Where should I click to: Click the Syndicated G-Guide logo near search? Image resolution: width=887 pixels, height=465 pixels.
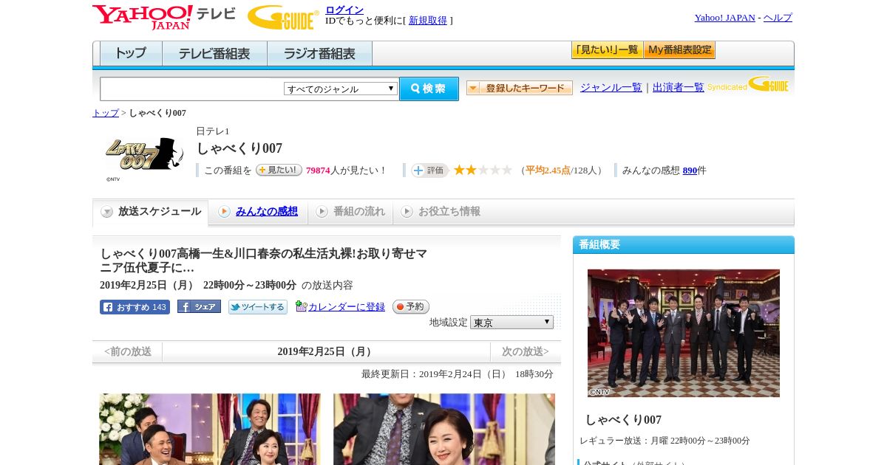[x=748, y=84]
